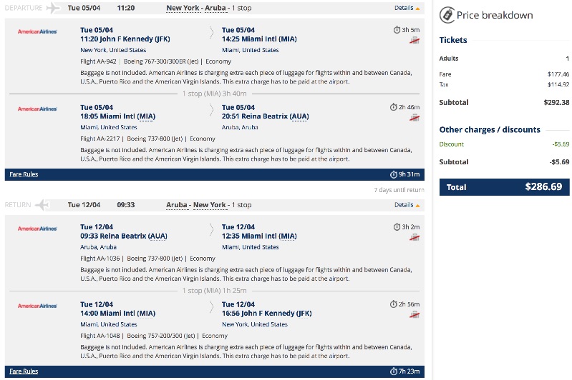572x380 pixels.
Task: Click the price breakdown tag icon
Action: tap(447, 15)
